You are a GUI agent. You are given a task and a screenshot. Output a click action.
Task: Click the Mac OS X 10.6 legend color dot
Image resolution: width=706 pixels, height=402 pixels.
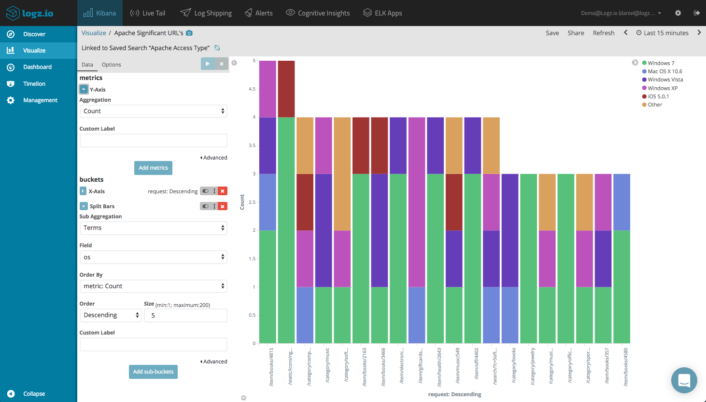[644, 71]
